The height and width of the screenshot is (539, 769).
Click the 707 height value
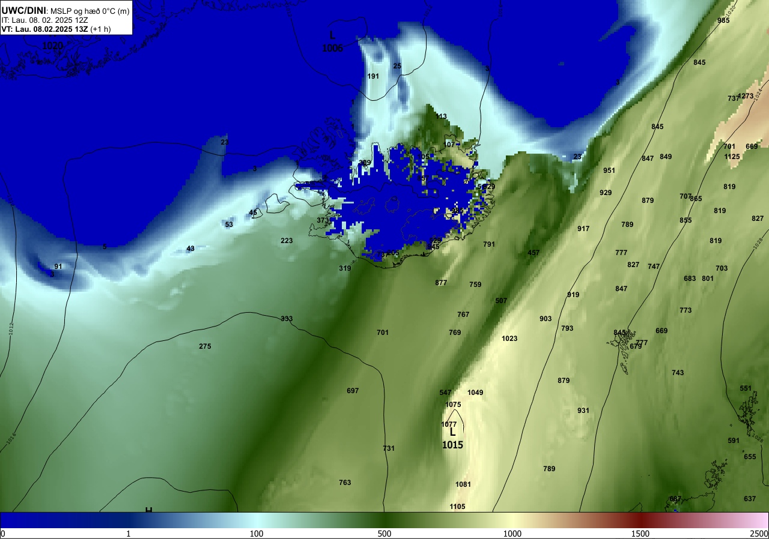pyautogui.click(x=685, y=196)
